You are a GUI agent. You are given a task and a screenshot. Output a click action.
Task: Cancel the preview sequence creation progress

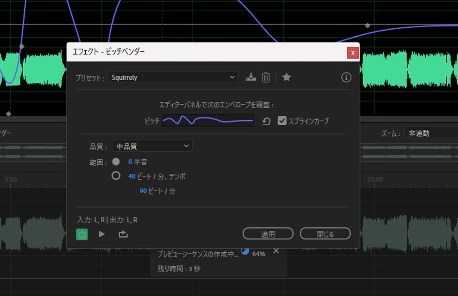276,251
